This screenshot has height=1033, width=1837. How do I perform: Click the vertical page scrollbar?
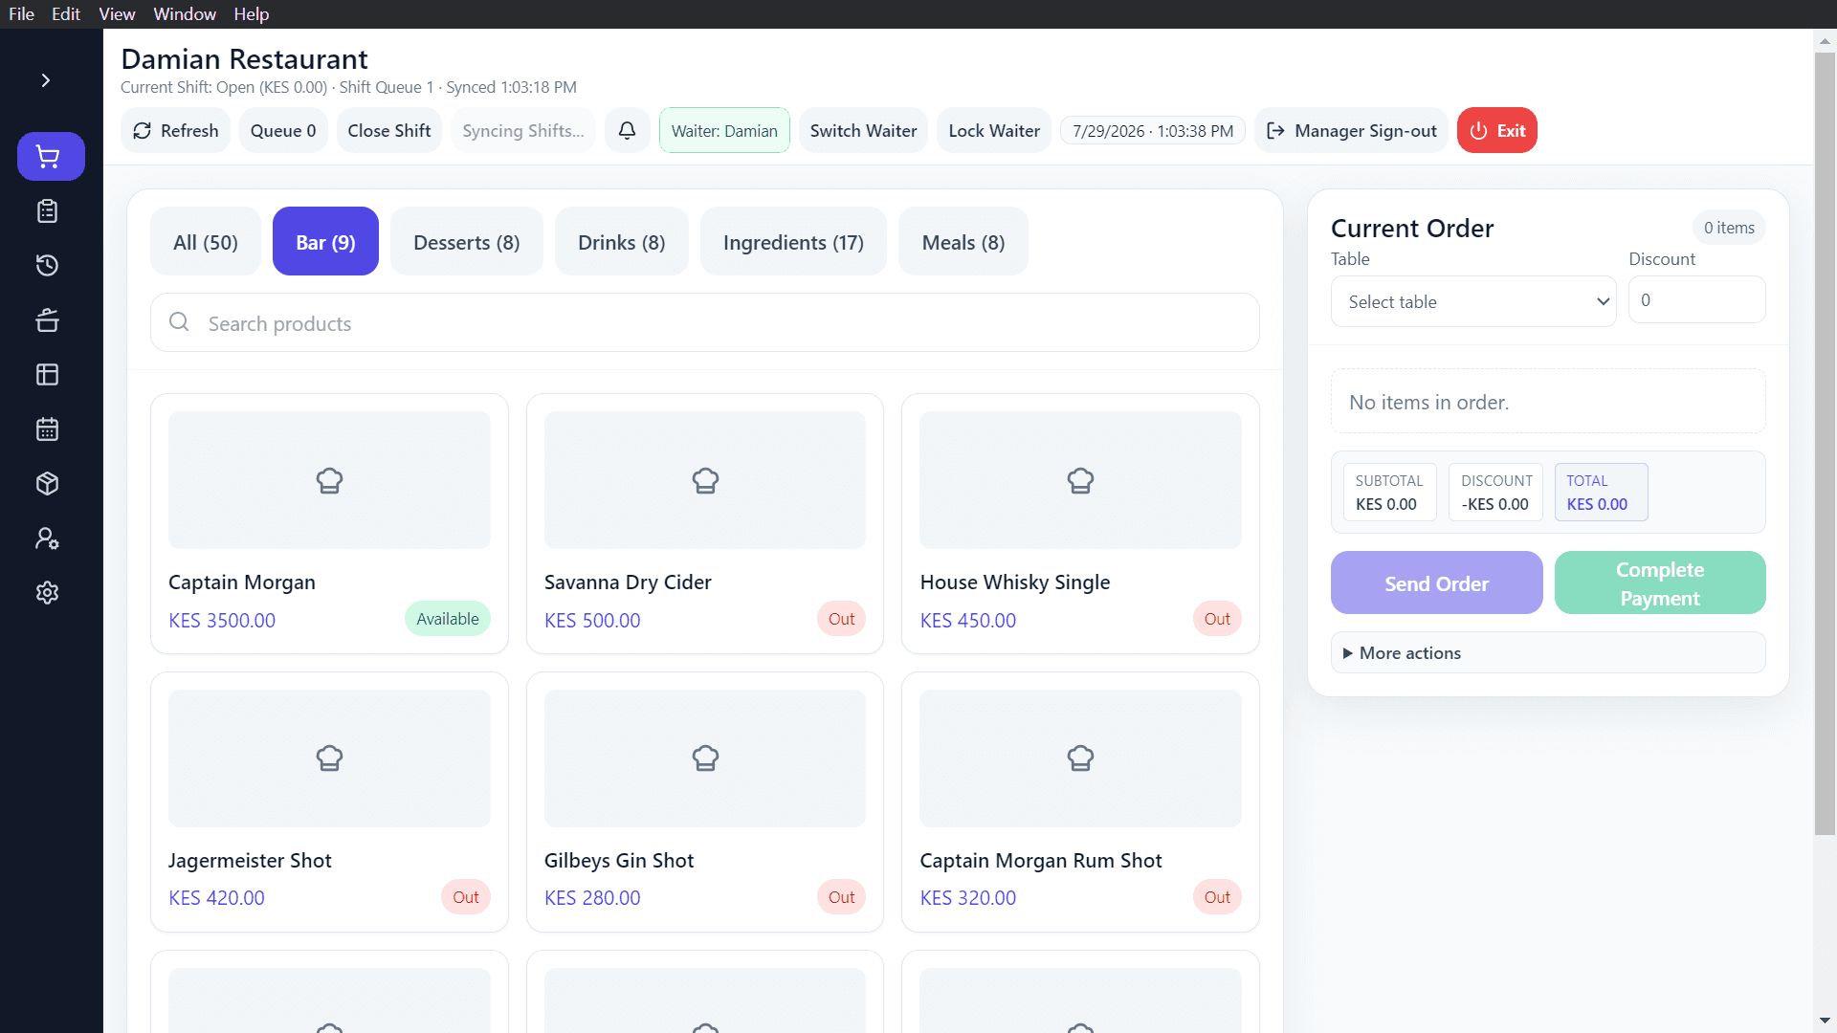[x=1825, y=444]
